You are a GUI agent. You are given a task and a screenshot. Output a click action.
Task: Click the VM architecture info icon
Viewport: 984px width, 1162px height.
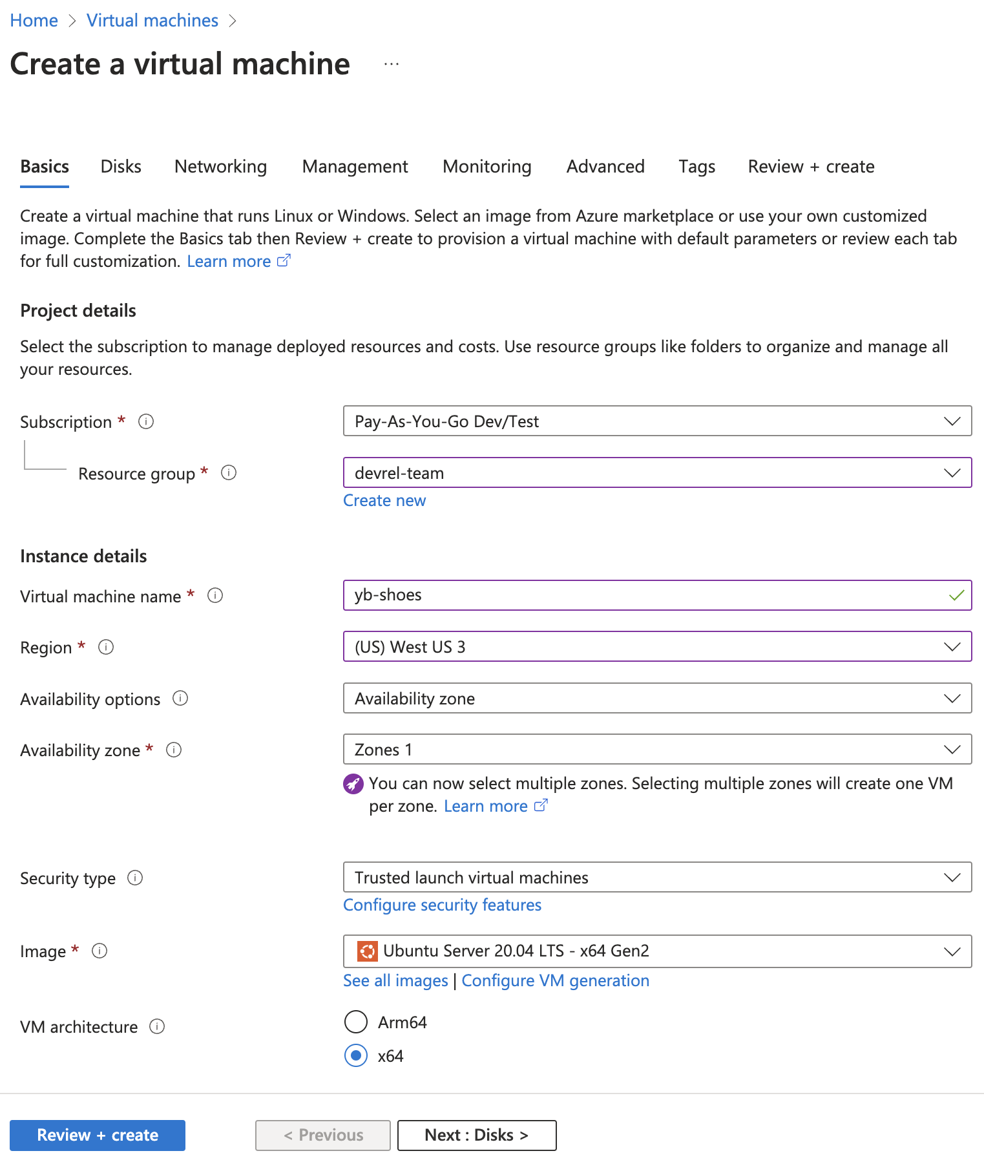(157, 1026)
